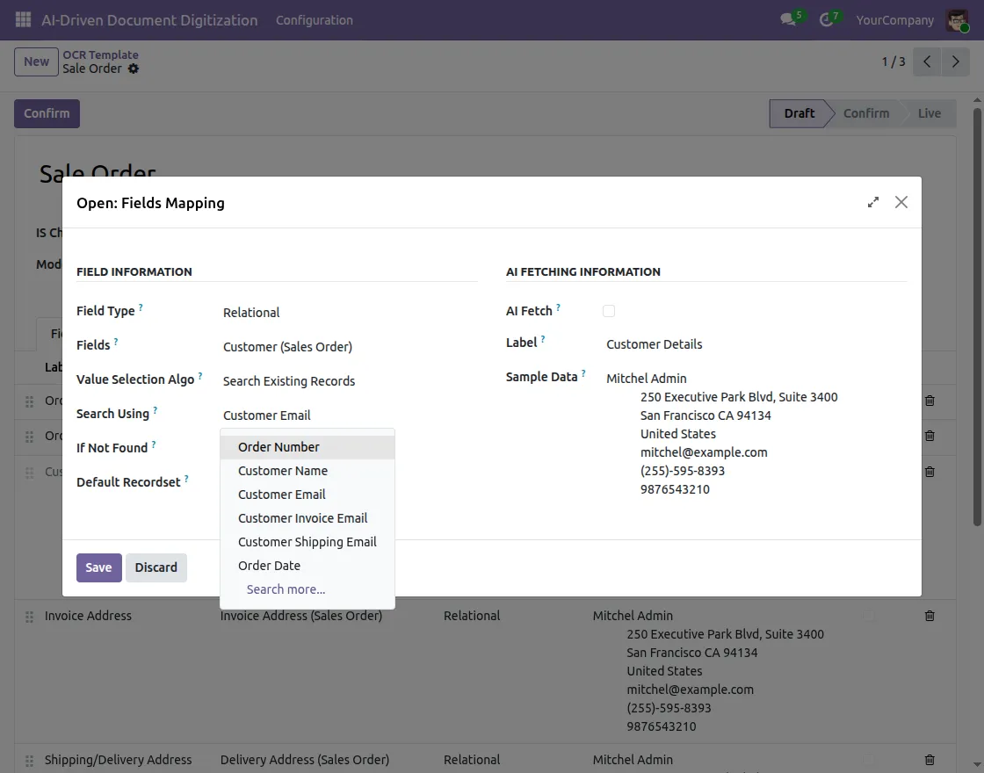Choose Order Date from the dropdown list

[x=307, y=566]
